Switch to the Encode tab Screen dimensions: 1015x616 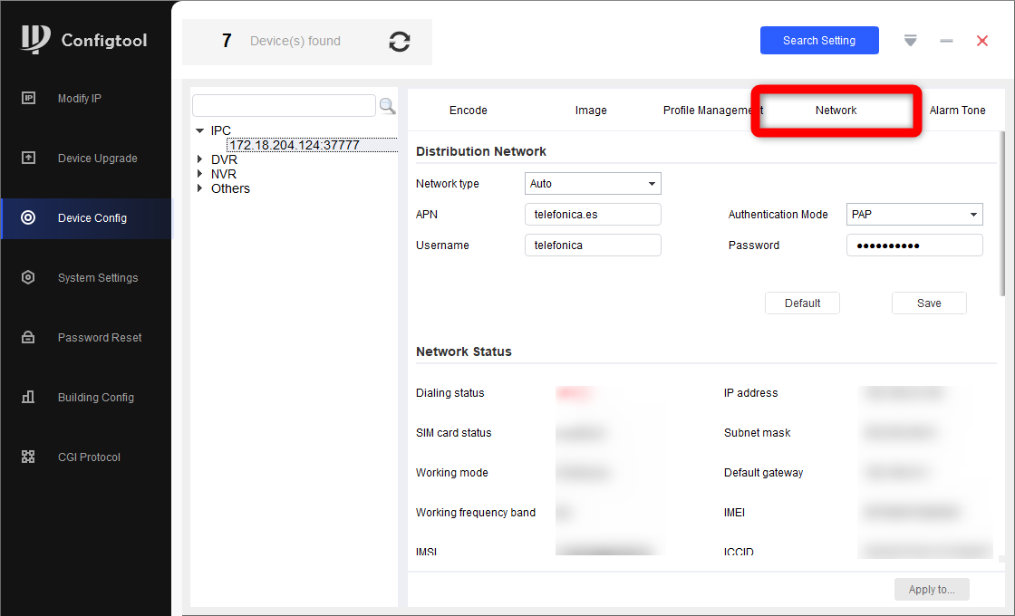(x=468, y=110)
